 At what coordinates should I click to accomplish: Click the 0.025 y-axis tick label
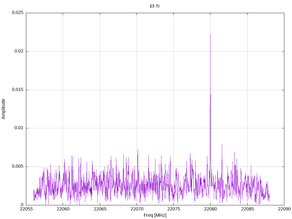point(17,13)
